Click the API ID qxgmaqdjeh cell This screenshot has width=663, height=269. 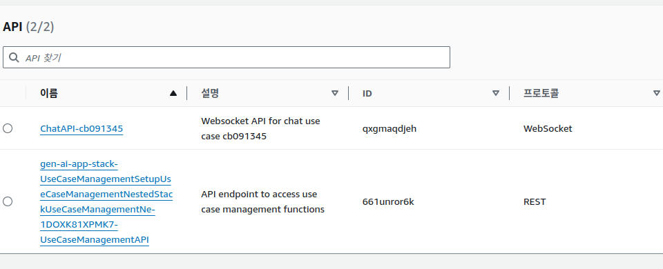pos(390,129)
